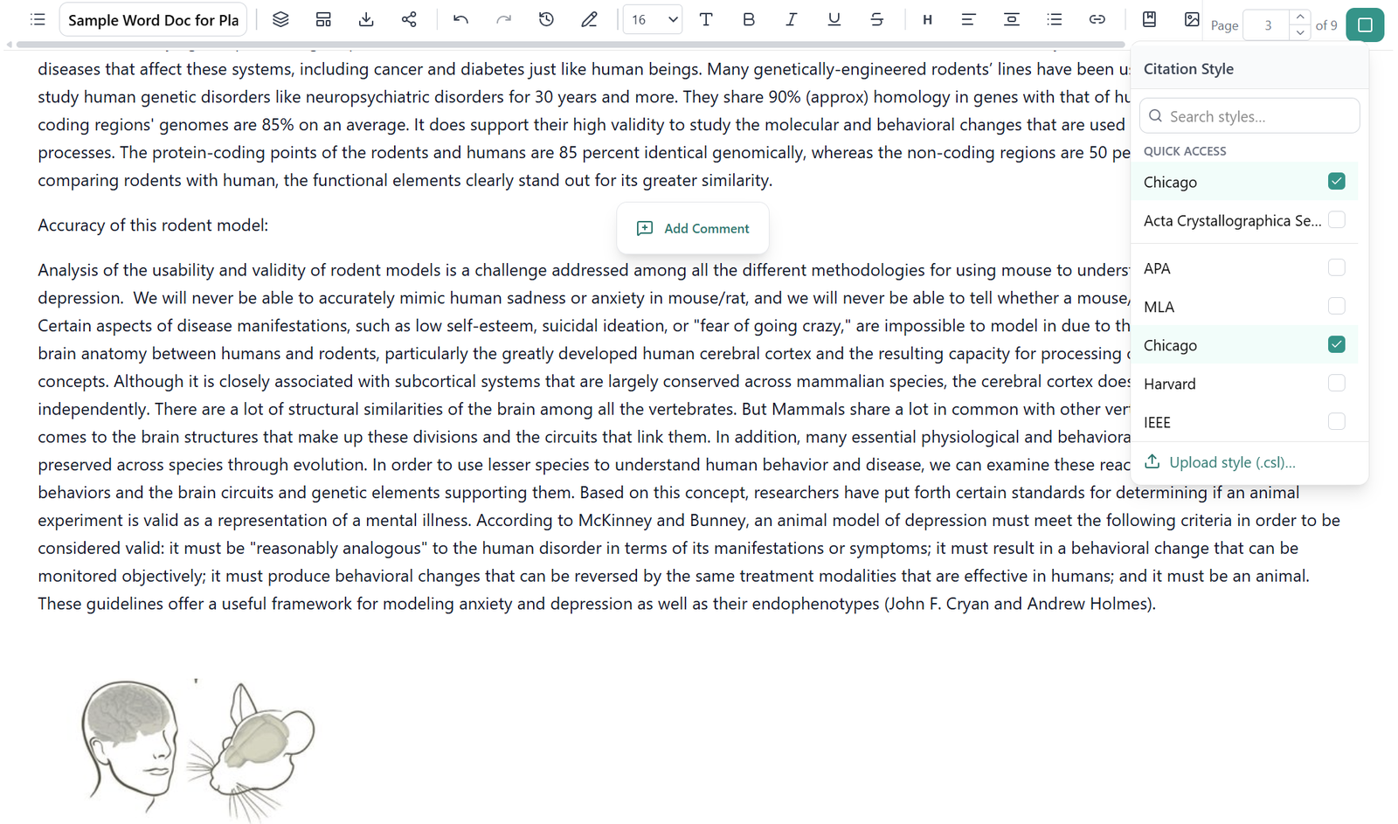Select the Acta Crystallographica style label
This screenshot has height=824, width=1398.
click(x=1232, y=220)
